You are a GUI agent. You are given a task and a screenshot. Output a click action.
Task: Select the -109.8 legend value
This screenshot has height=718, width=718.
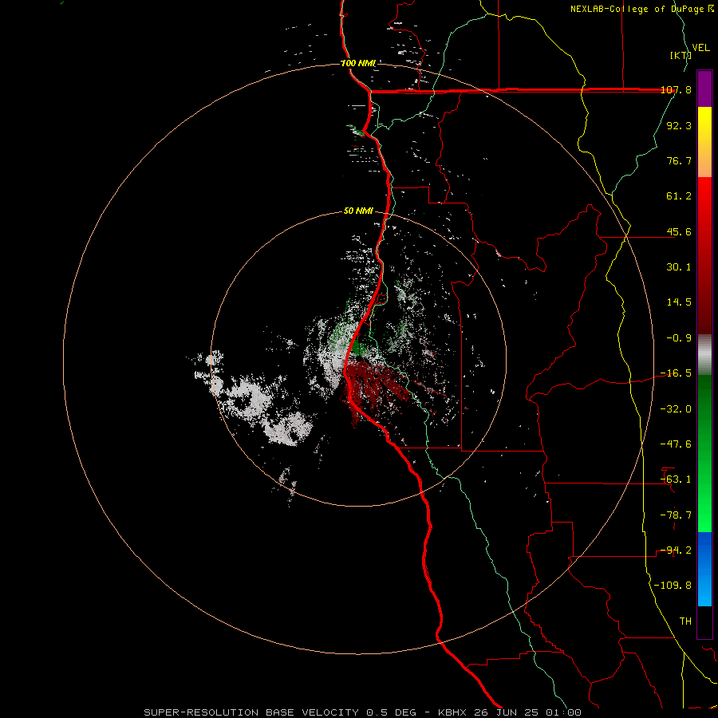673,586
